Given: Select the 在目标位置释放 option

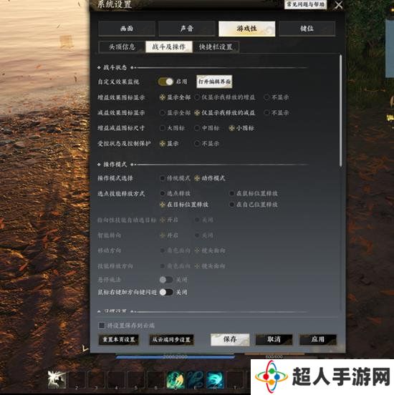Looking at the screenshot, I should click(x=184, y=205).
